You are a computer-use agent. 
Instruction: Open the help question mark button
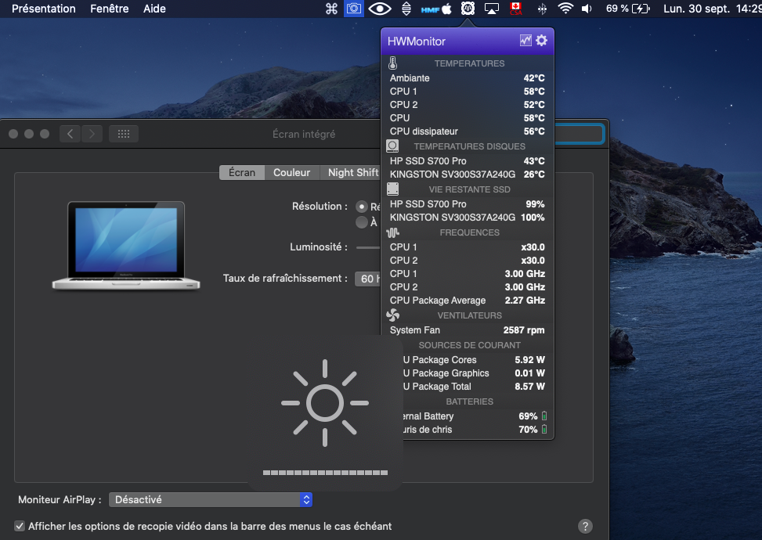point(585,526)
